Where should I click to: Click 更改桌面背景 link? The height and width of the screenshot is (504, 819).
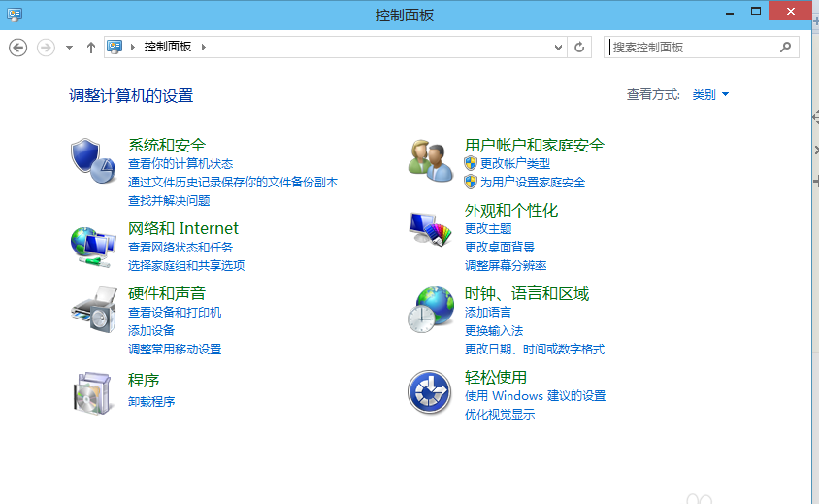click(x=500, y=248)
